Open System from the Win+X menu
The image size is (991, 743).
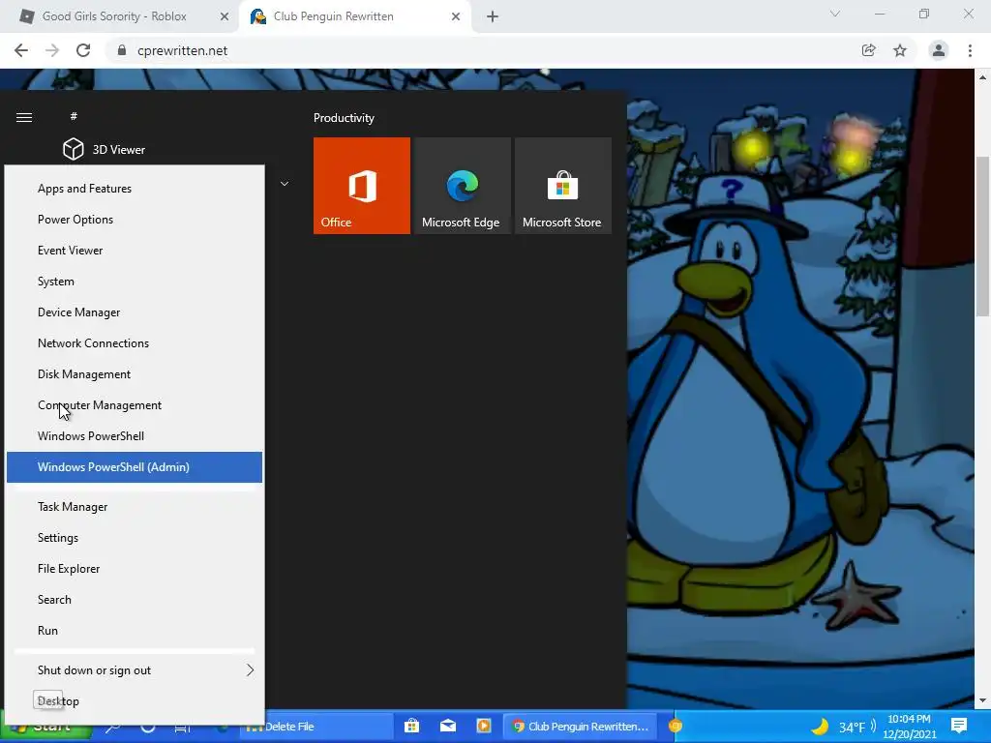[x=134, y=282]
